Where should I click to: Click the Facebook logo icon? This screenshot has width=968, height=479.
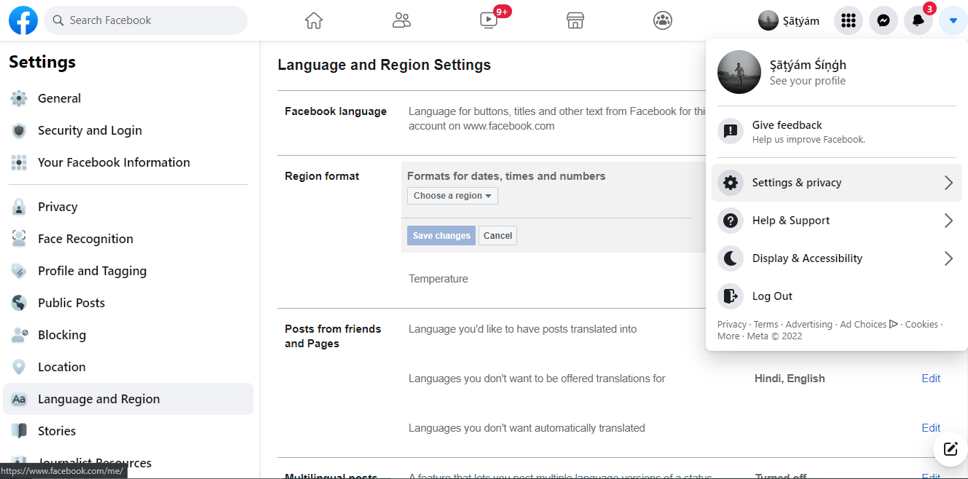tap(23, 20)
